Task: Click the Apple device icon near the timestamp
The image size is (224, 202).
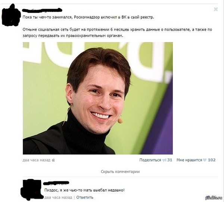Action: 53,160
